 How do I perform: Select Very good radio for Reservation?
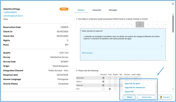(x=103, y=78)
